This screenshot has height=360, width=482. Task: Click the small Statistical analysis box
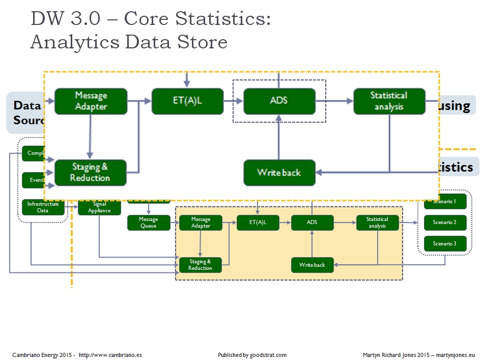point(377,223)
